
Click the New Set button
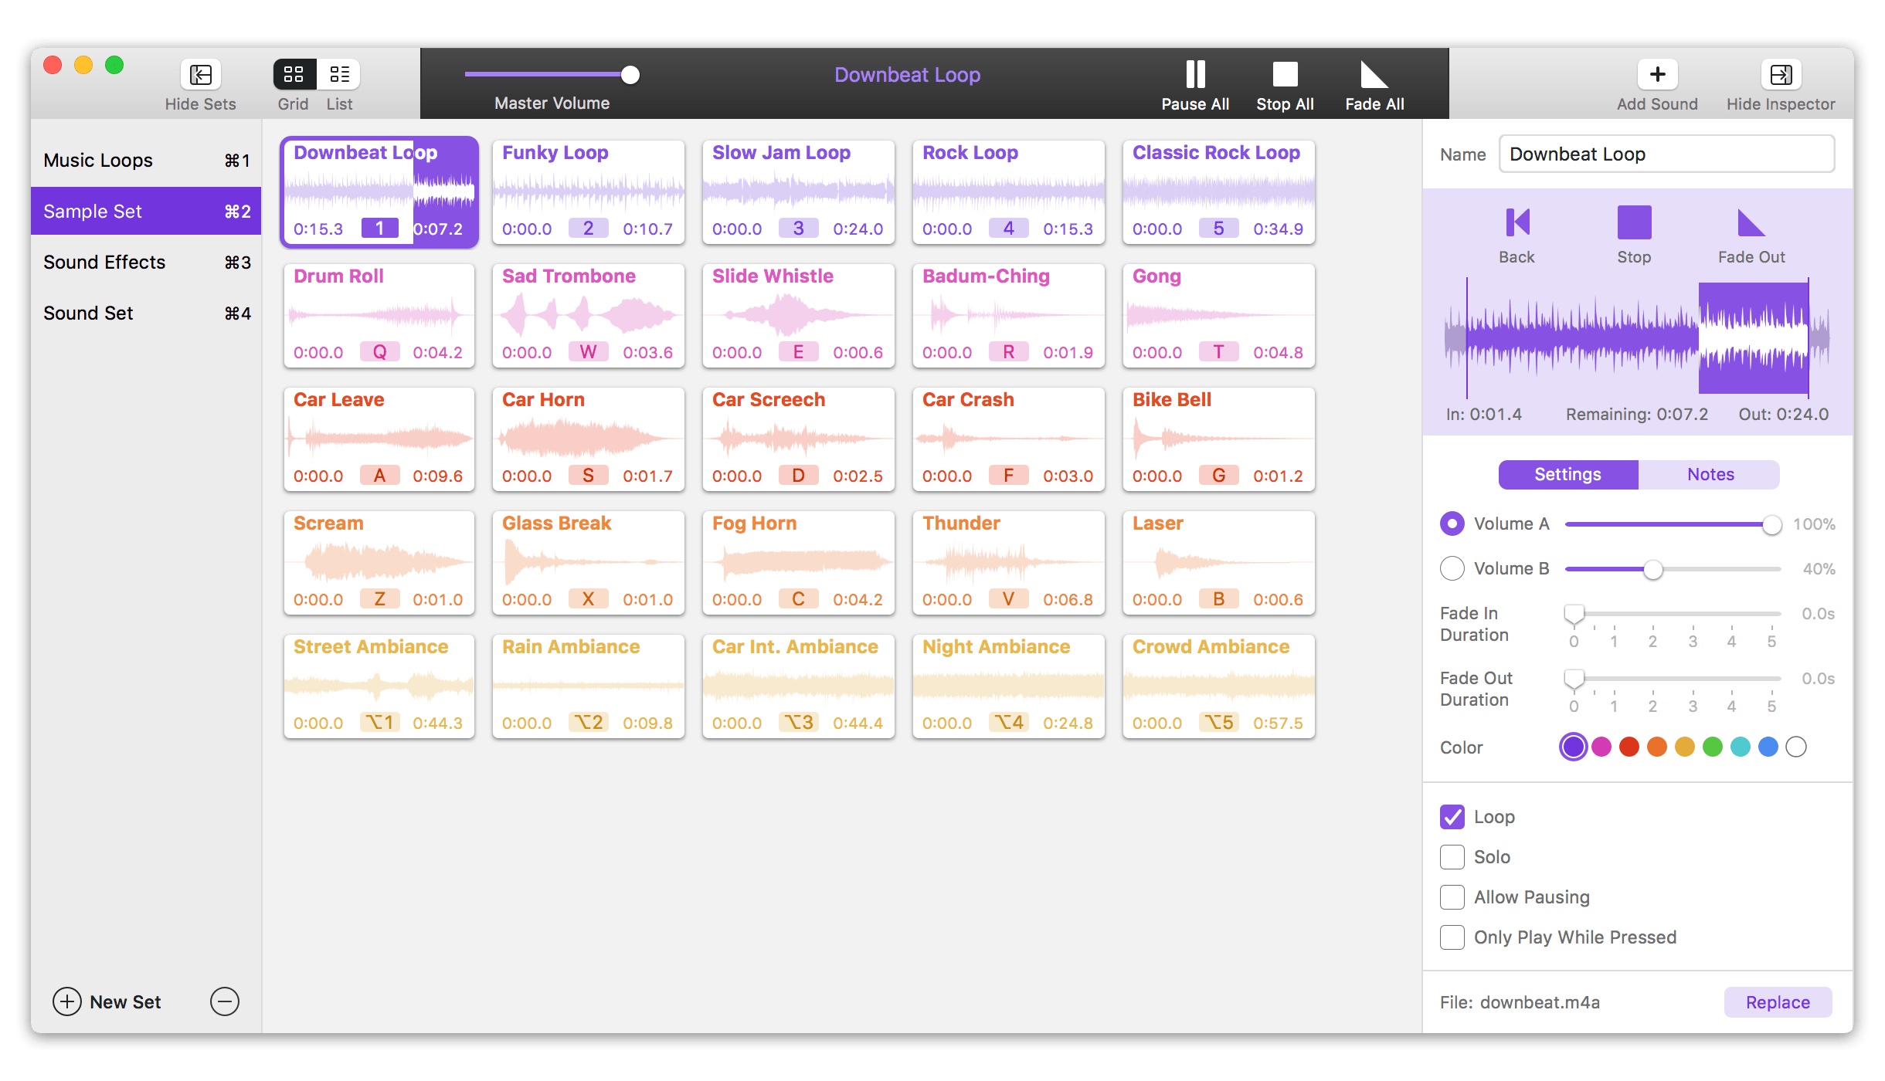click(x=107, y=1002)
